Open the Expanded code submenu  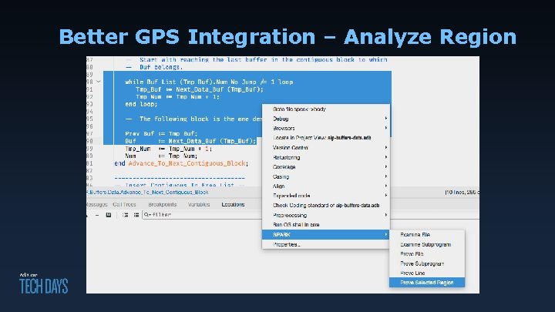(326, 196)
